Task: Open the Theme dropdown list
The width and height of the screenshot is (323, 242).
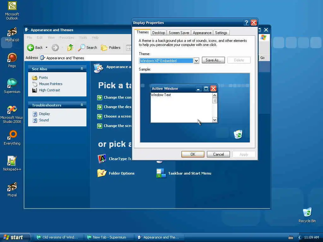Action: coord(196,61)
